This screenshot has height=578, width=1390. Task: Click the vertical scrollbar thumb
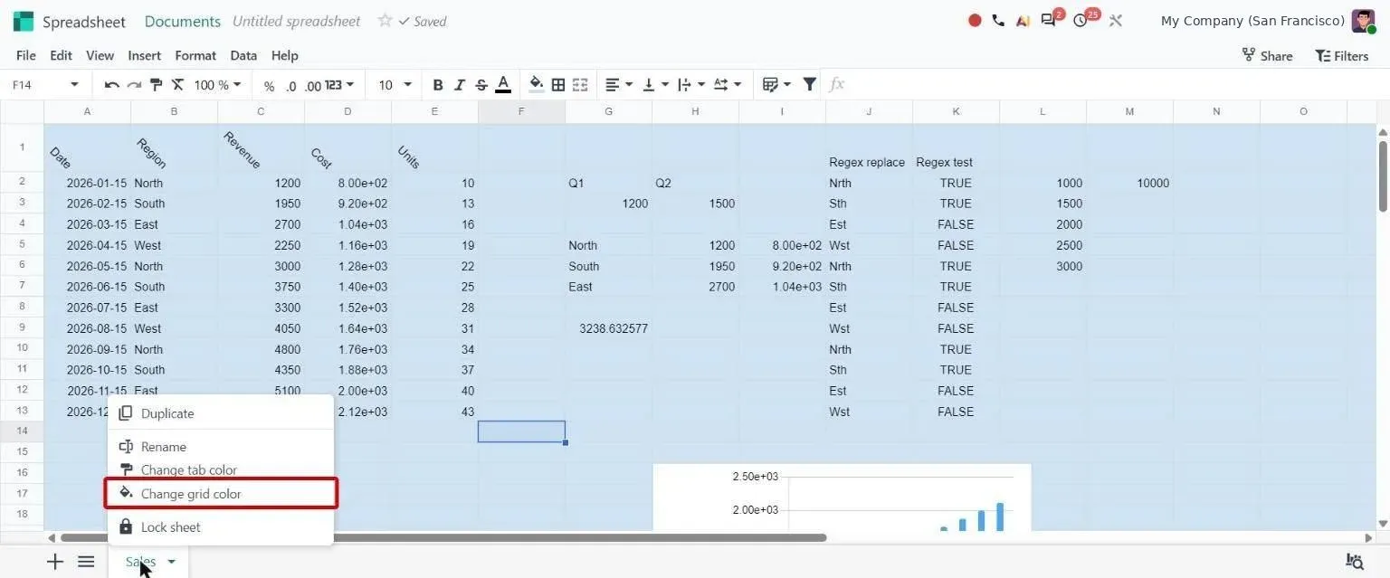tap(1383, 175)
